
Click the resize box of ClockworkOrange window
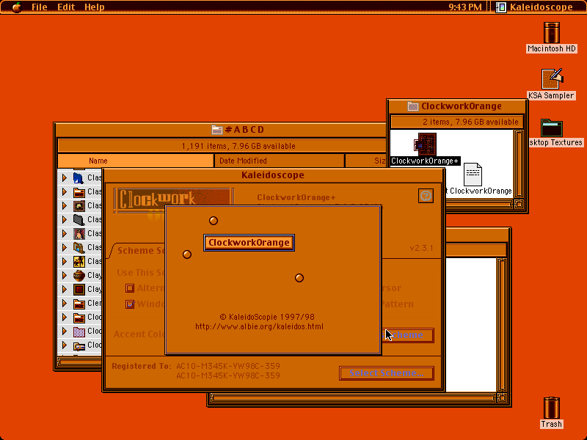519,204
